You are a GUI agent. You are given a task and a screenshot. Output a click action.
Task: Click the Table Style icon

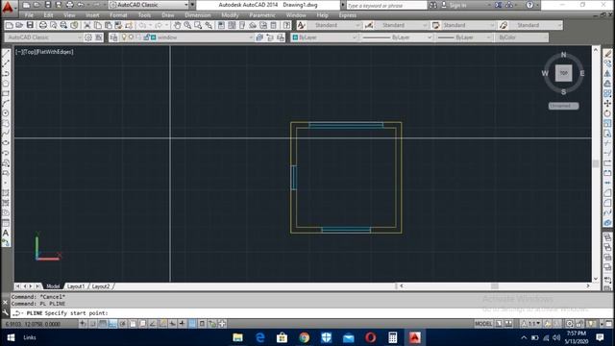(x=435, y=25)
